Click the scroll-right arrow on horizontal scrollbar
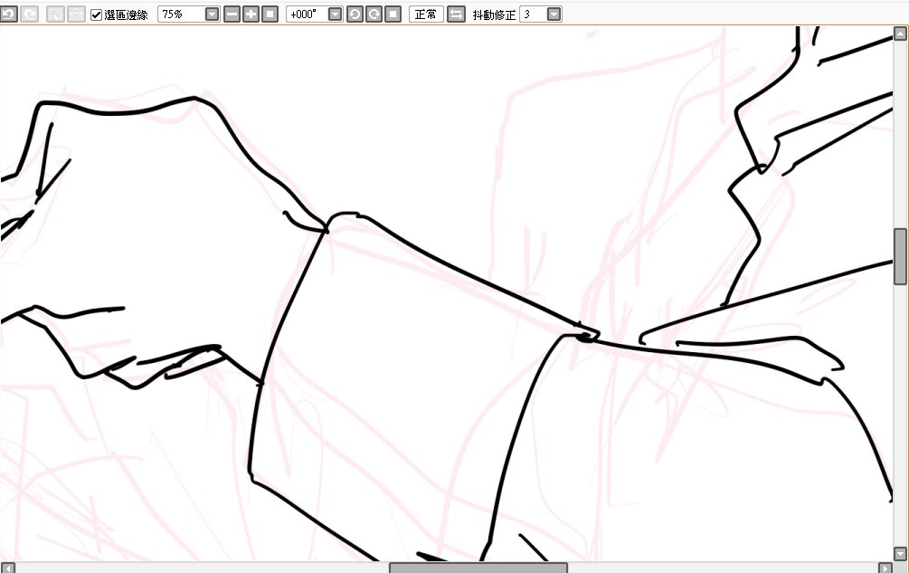 (x=885, y=568)
